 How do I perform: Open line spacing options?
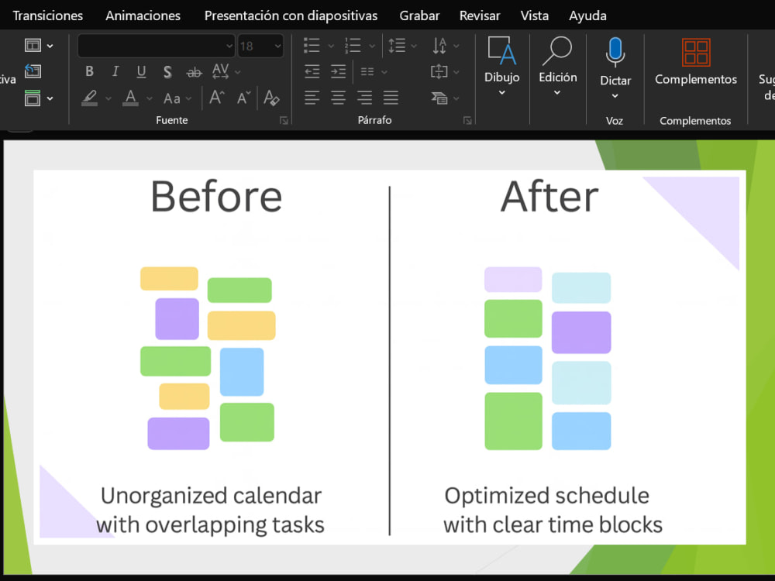point(397,46)
